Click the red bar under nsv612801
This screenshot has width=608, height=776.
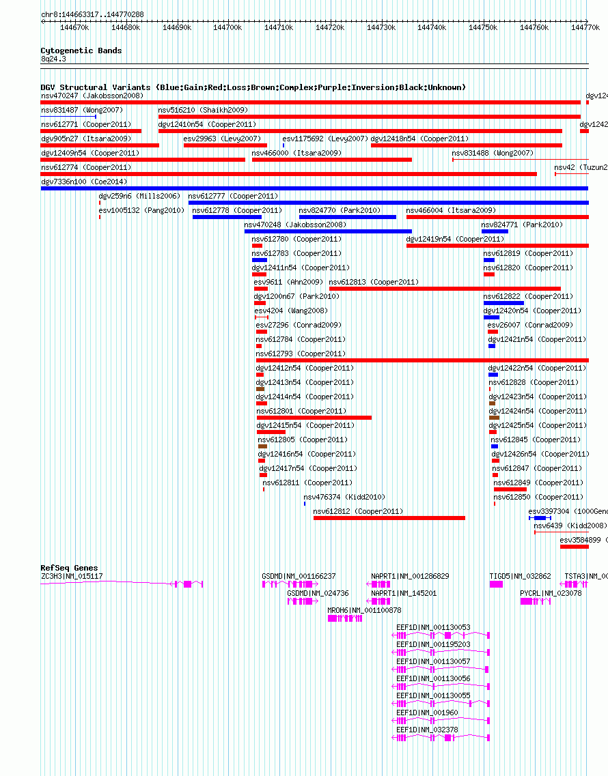point(314,418)
